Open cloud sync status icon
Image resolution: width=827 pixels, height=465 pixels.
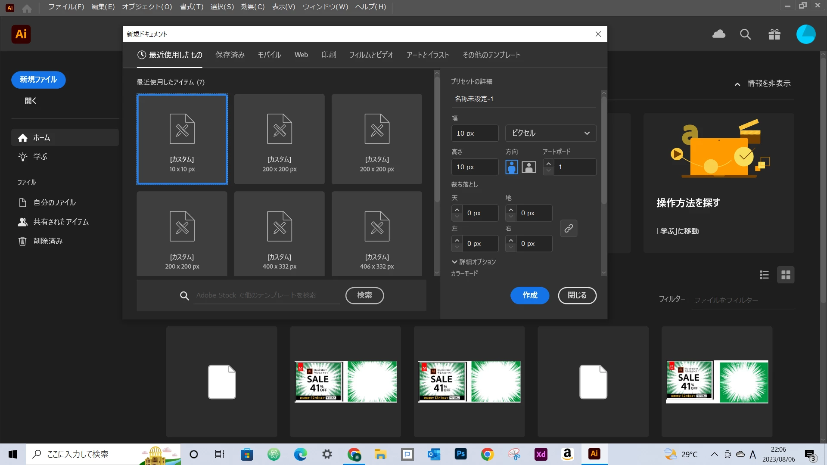pyautogui.click(x=718, y=34)
